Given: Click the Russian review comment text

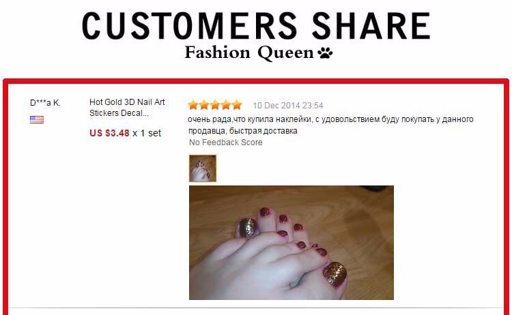Looking at the screenshot, I should point(330,125).
